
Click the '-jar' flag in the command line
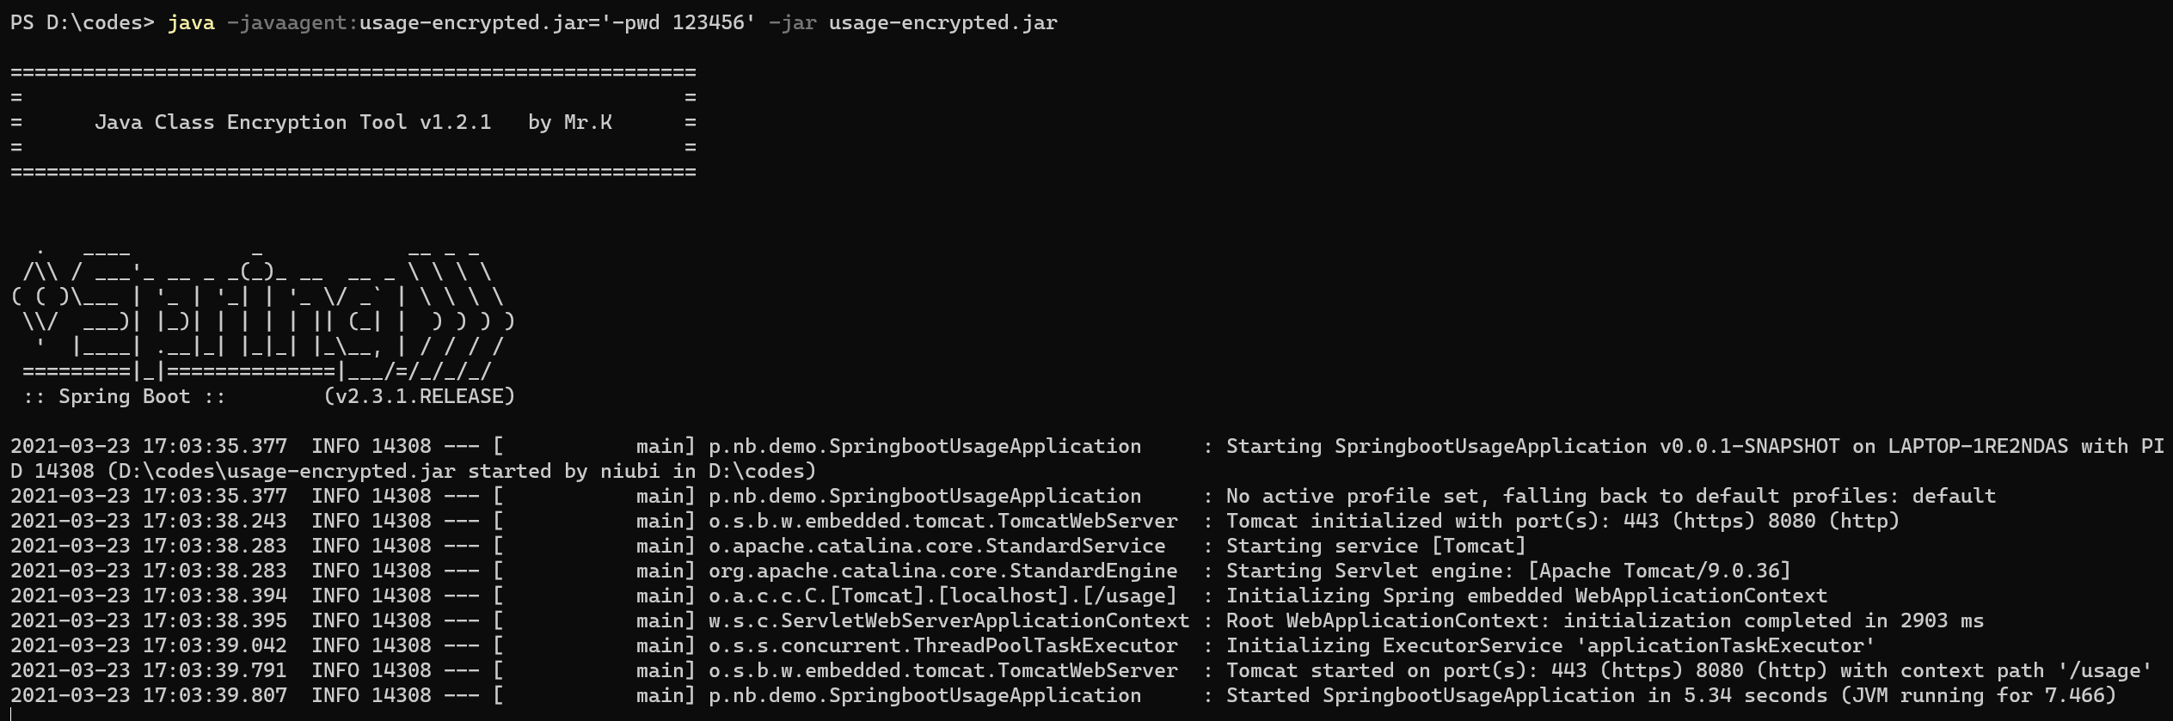point(793,23)
